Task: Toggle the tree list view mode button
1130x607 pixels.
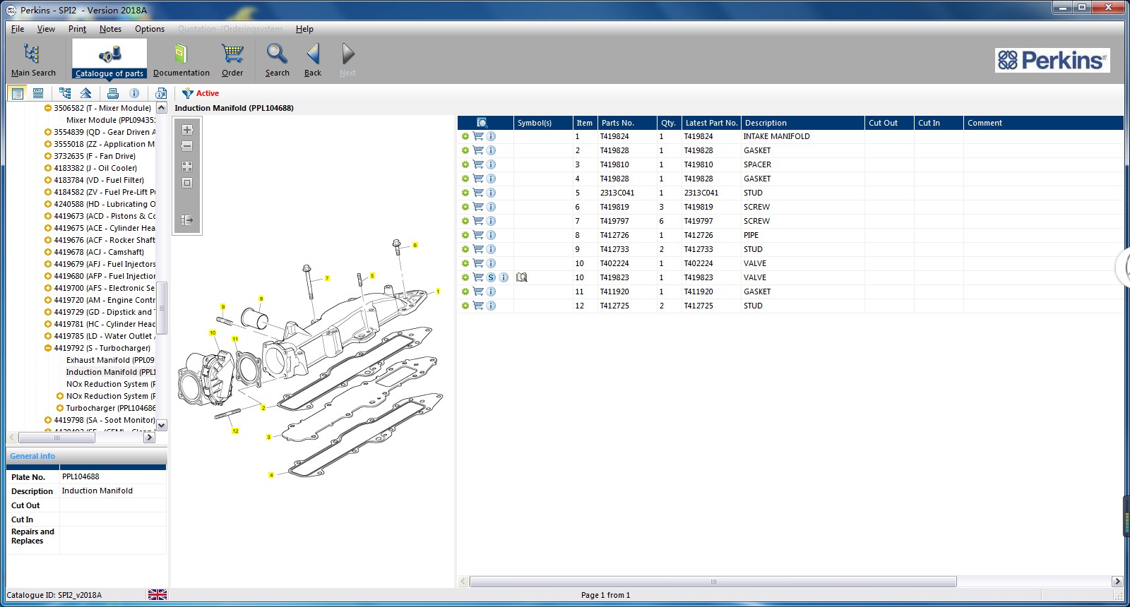Action: pyautogui.click(x=65, y=93)
